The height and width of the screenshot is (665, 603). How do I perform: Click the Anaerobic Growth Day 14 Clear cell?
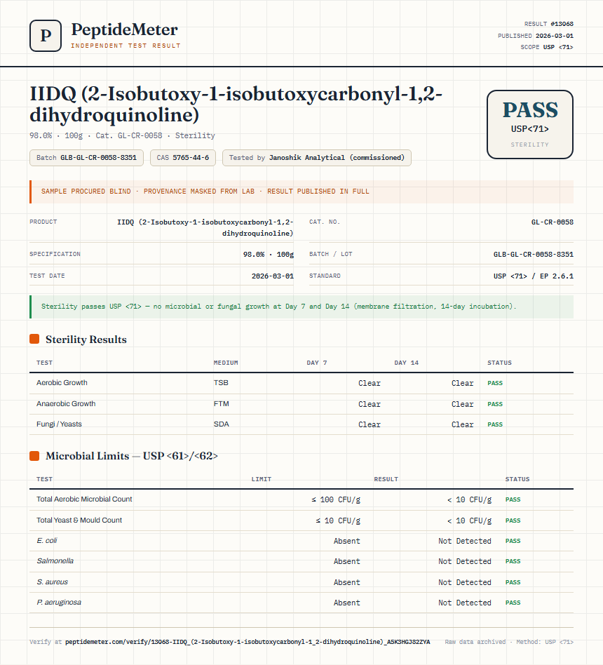(x=462, y=405)
